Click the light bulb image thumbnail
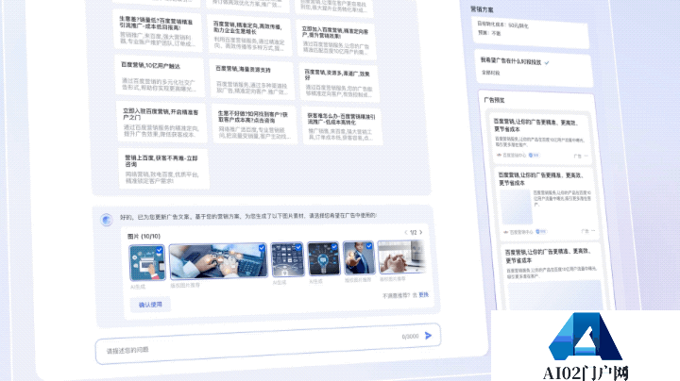 (324, 259)
